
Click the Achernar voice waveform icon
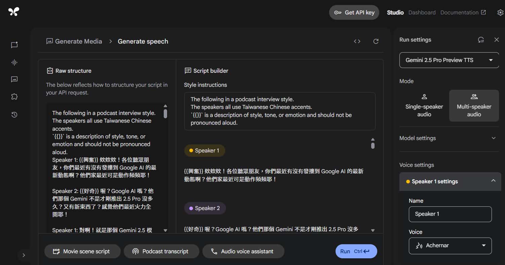(419, 246)
